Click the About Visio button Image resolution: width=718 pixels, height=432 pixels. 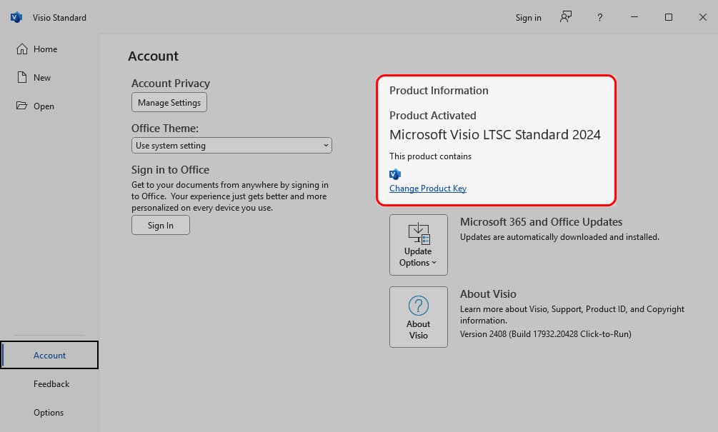pos(418,316)
